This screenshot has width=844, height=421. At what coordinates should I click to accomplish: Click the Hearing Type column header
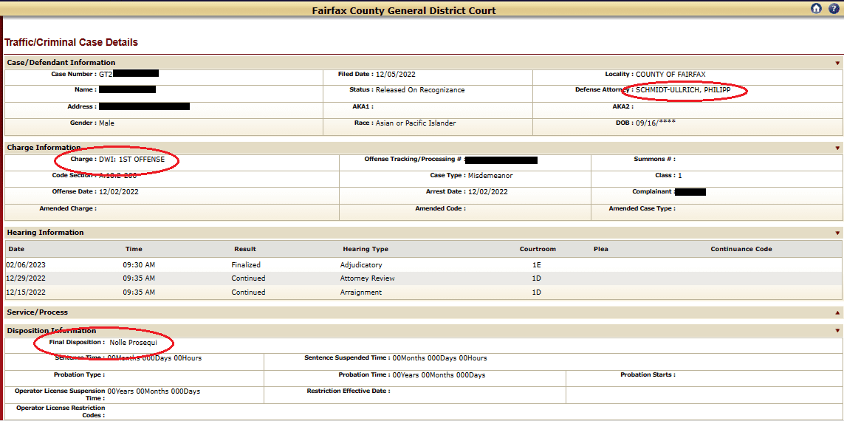366,250
